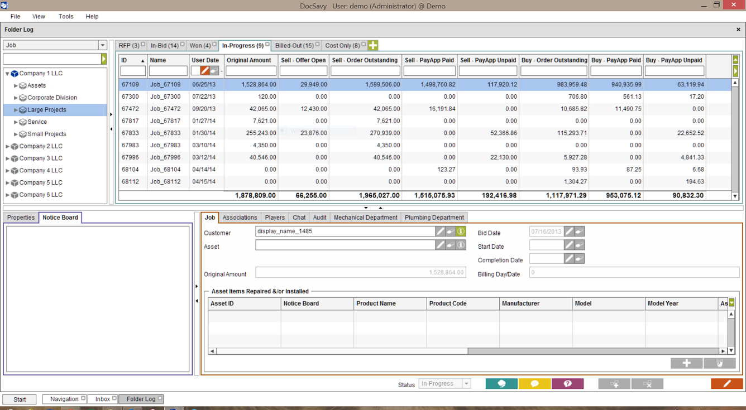Delete asset item with trash button
This screenshot has width=746, height=410.
click(x=720, y=363)
